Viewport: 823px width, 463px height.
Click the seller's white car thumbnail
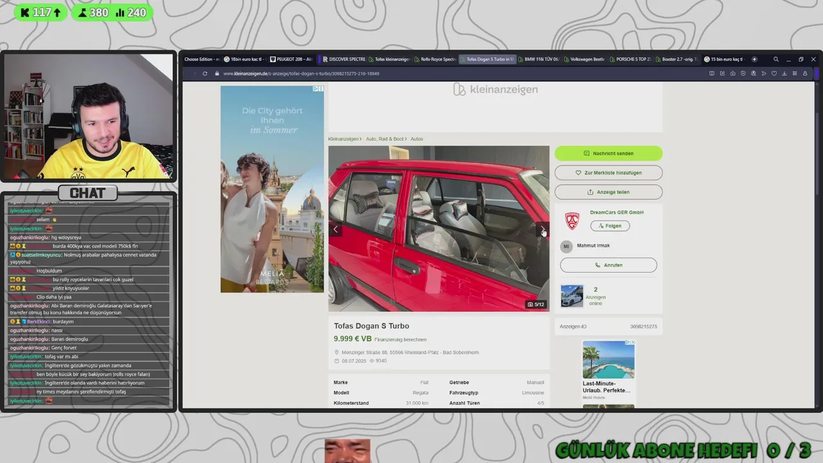[572, 296]
